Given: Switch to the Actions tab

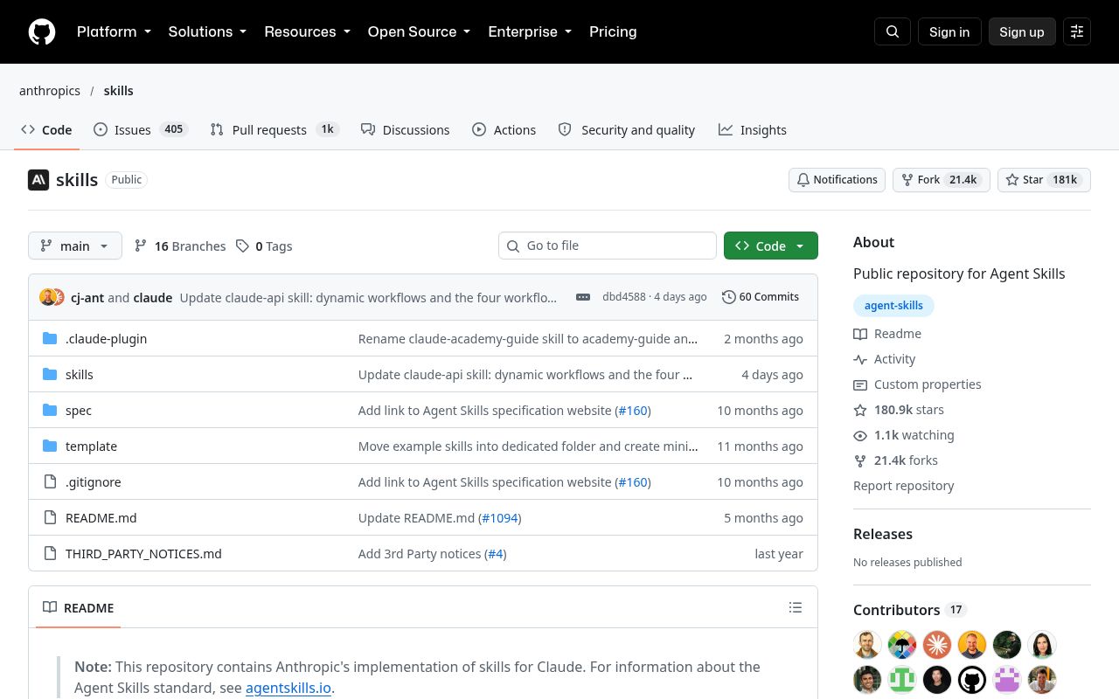Looking at the screenshot, I should pyautogui.click(x=504, y=130).
